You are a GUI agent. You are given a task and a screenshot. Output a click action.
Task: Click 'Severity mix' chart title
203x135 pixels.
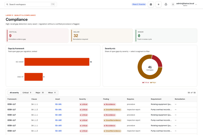[110, 49]
